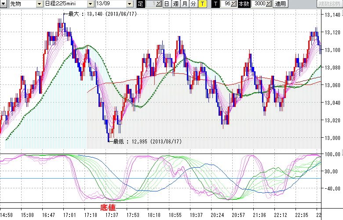The image size is (343, 220).
Task: Select the minute 分 timeframe button
Action: [x=193, y=4]
